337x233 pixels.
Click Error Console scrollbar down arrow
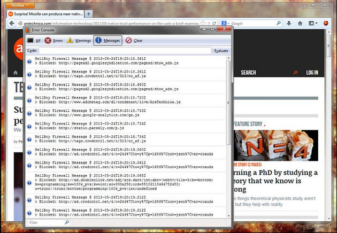pos(228,215)
